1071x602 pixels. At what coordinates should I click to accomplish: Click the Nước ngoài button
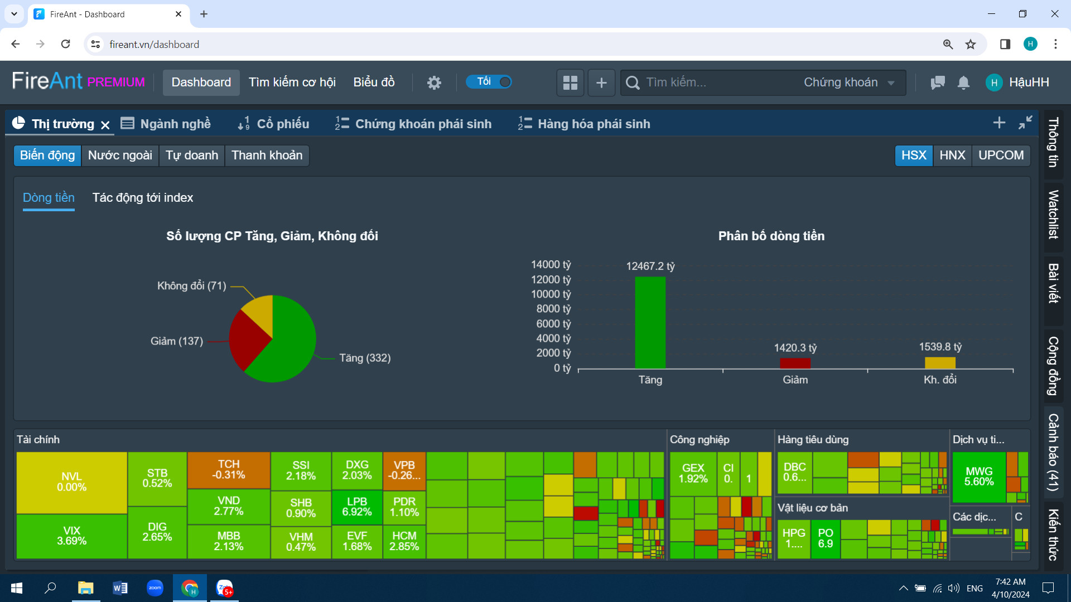pos(120,155)
